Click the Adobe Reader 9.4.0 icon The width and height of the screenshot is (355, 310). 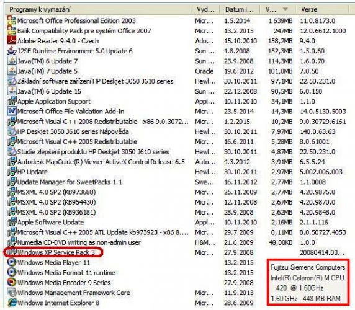(12, 40)
